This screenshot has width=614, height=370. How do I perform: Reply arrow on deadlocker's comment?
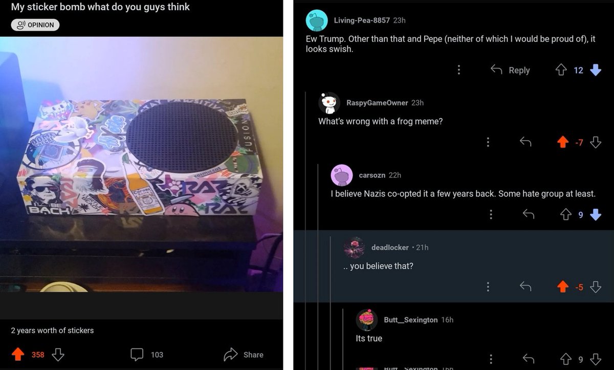point(525,287)
